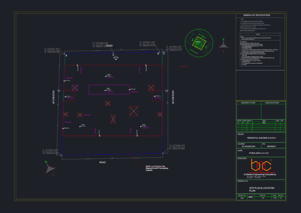Select the purple roof rectangle in plan center

pyautogui.click(x=109, y=89)
